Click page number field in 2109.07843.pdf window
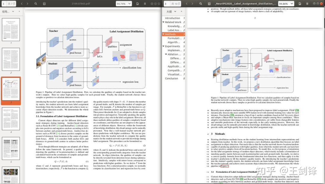 click(4, 4)
